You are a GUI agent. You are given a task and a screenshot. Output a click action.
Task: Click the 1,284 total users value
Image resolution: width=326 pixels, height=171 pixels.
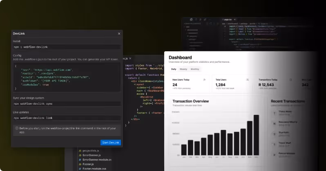[220, 85]
